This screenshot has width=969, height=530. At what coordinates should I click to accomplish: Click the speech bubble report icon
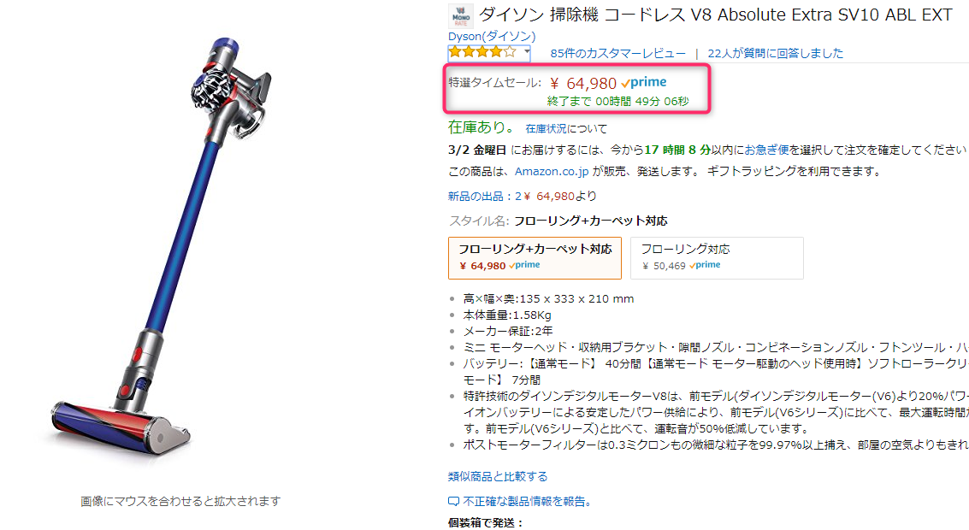pyautogui.click(x=453, y=502)
